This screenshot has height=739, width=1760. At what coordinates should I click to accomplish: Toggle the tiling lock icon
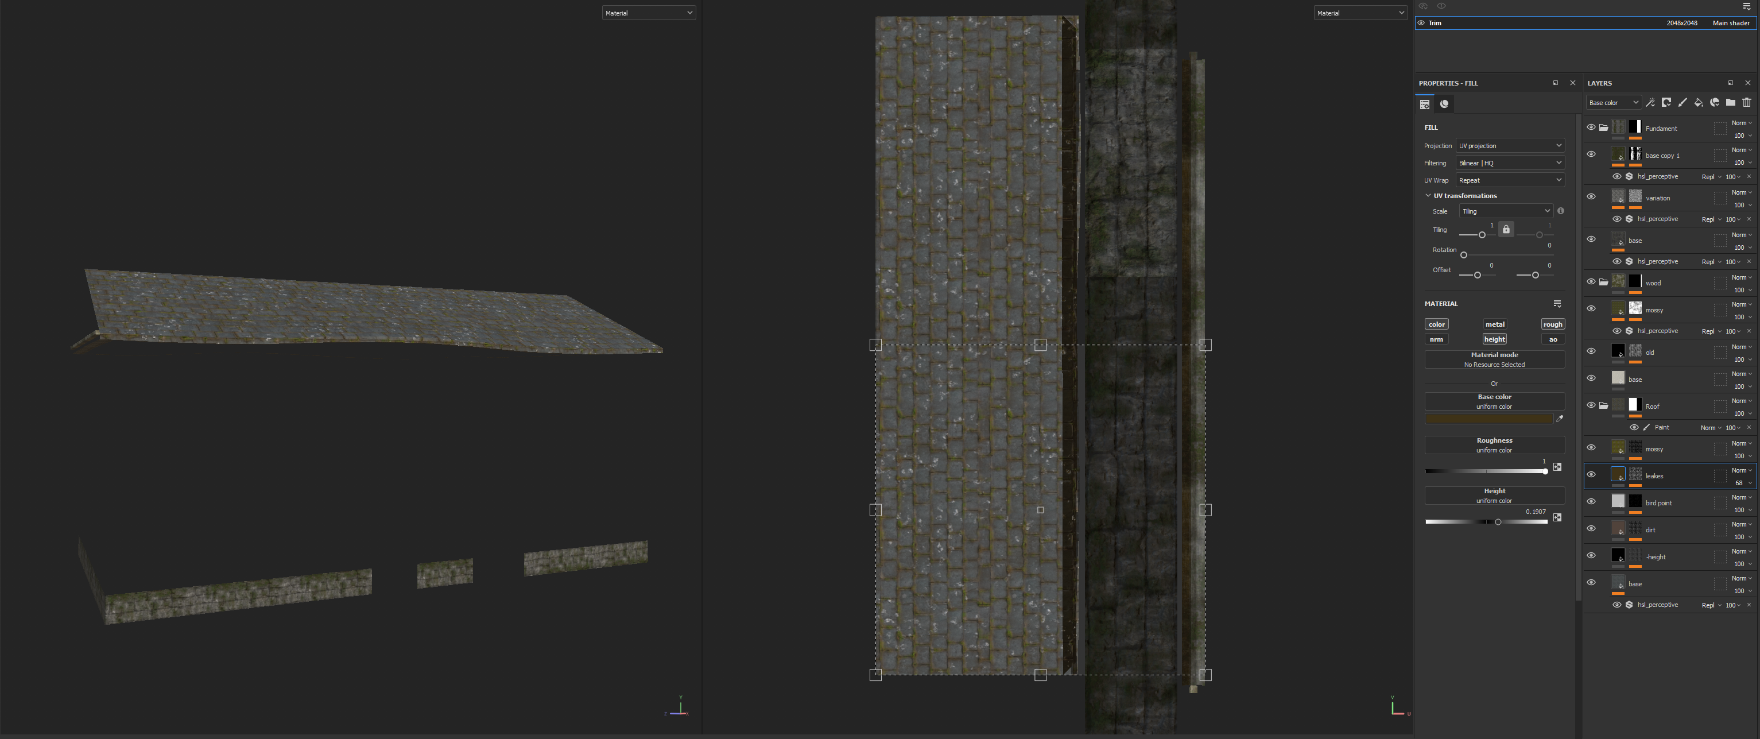pyautogui.click(x=1506, y=230)
